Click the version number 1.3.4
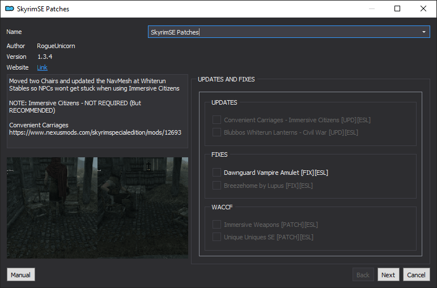The image size is (437, 288). tap(45, 57)
